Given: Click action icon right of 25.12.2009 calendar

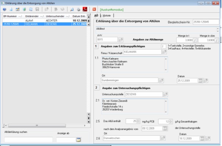Looking at the screenshot, I should [x=206, y=81].
